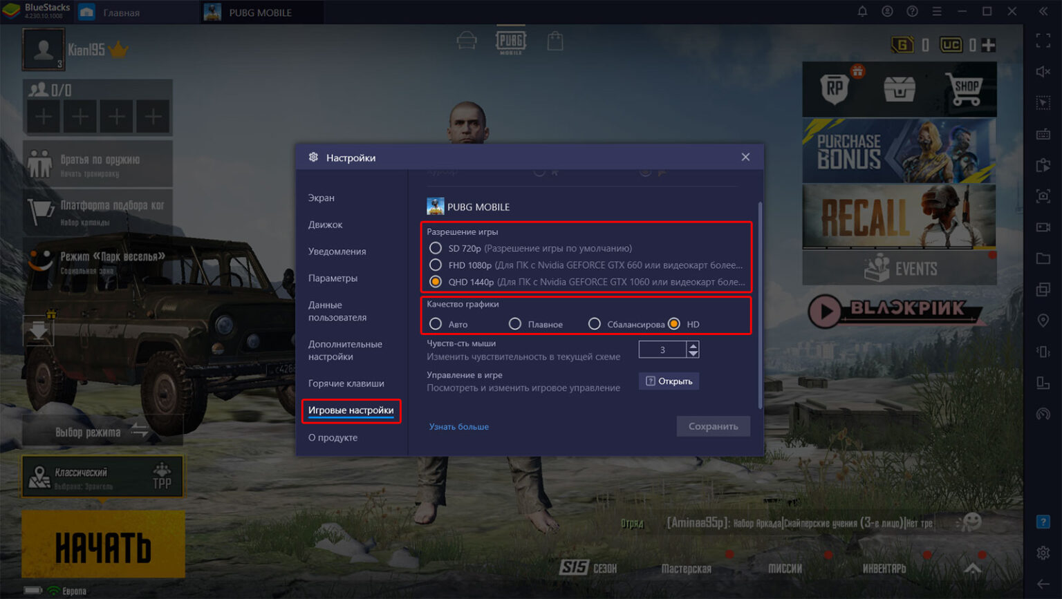Increase mouse sensitivity with the stepper arrow
1062x599 pixels.
pos(693,345)
